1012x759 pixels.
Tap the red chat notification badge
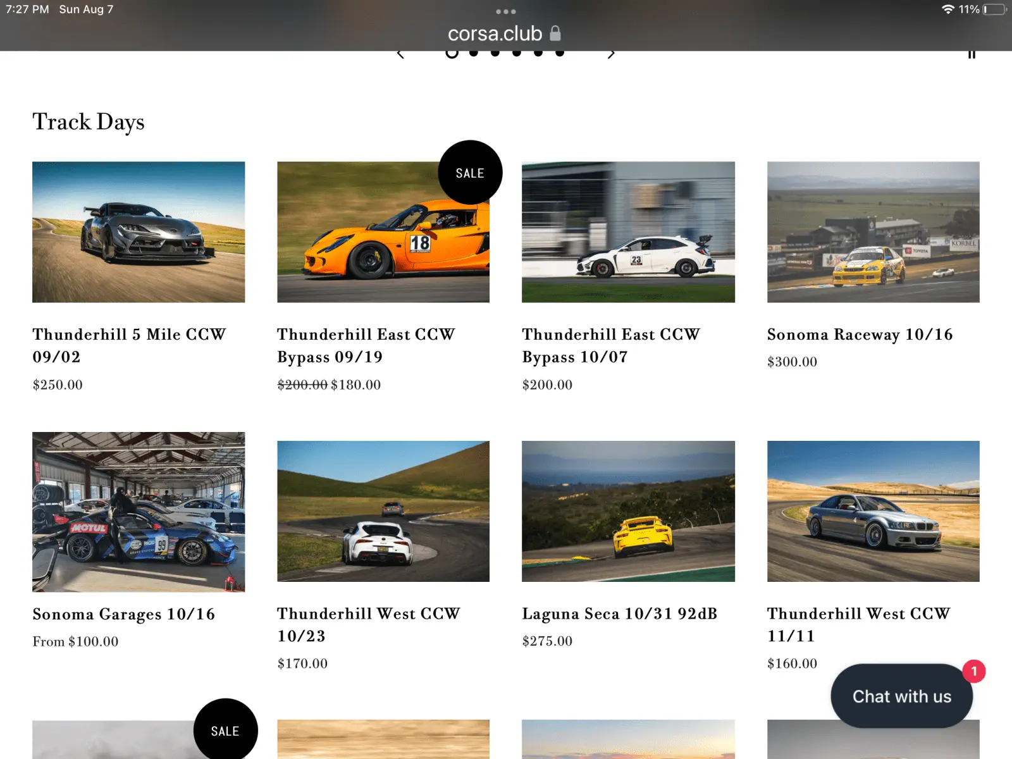[973, 671]
